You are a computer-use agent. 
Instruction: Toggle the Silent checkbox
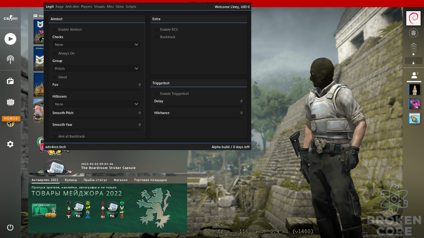(55, 77)
